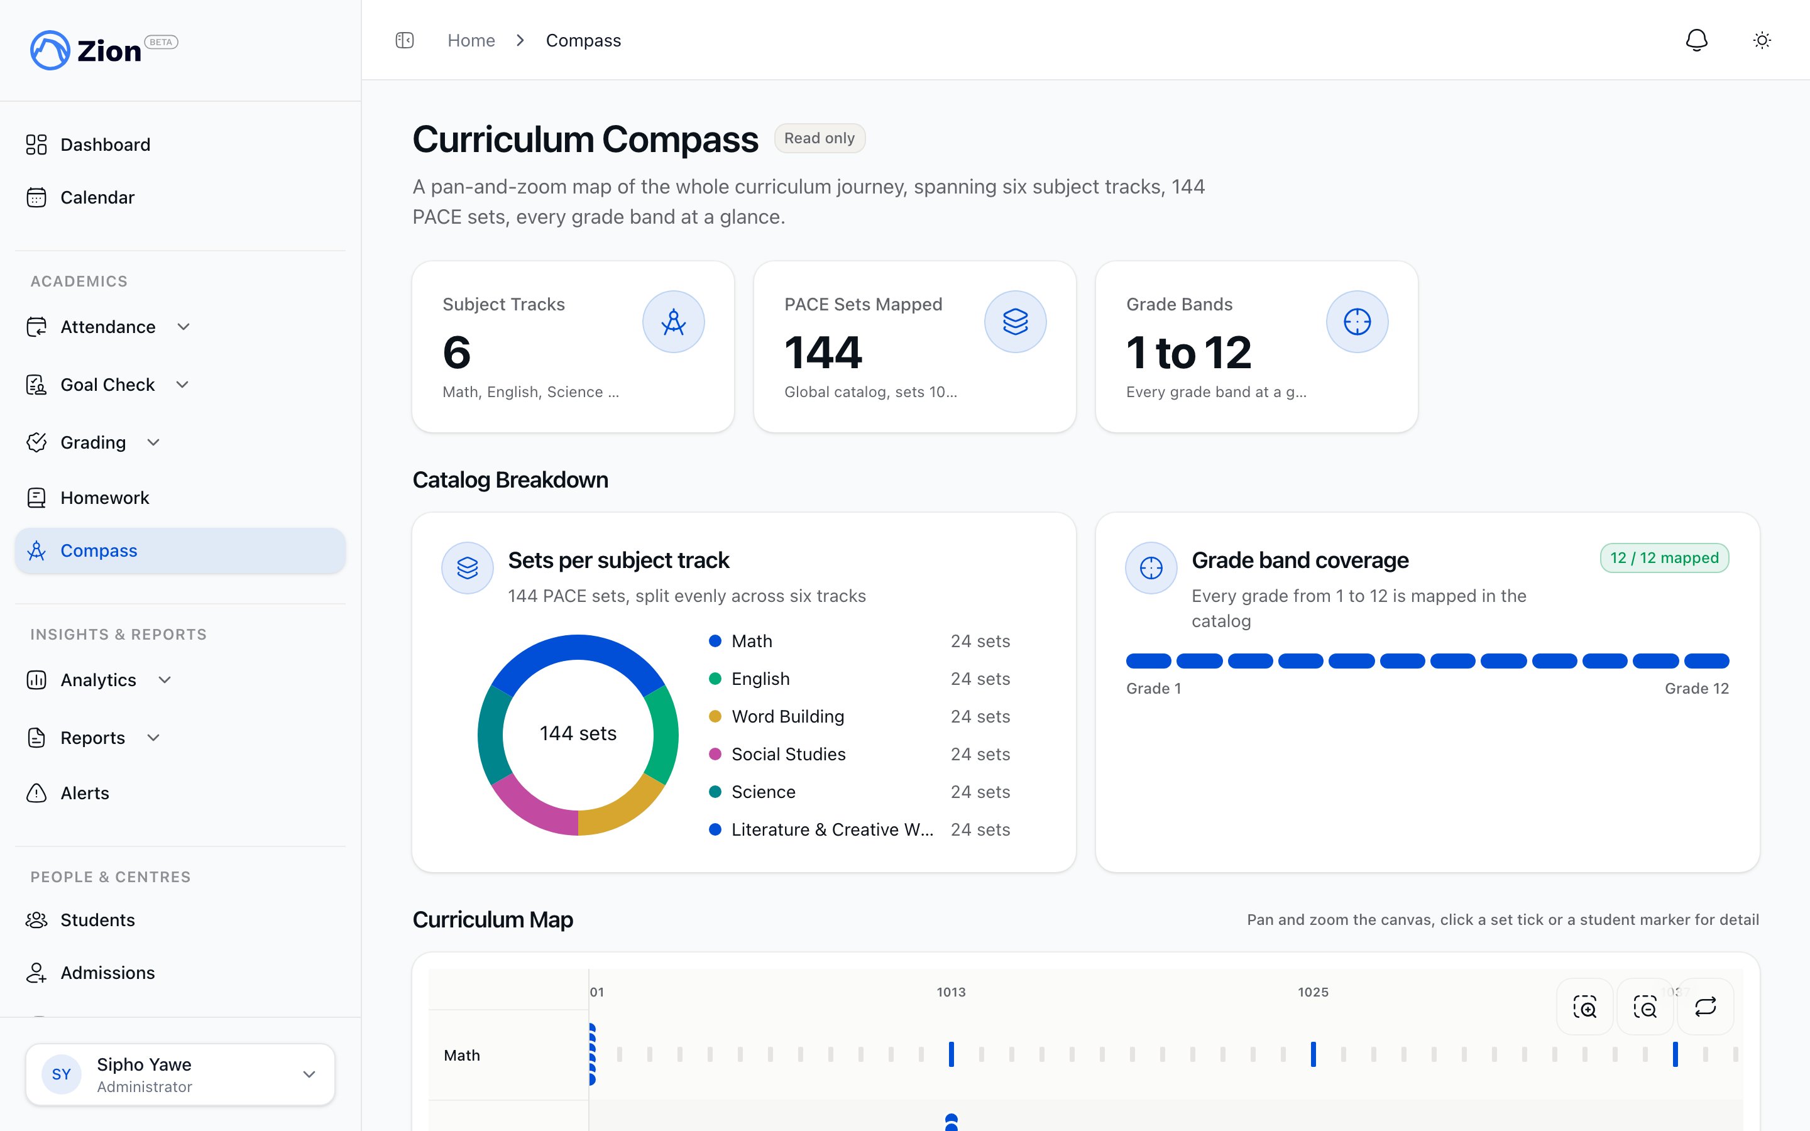Reset the curriculum map view

[x=1705, y=1007]
